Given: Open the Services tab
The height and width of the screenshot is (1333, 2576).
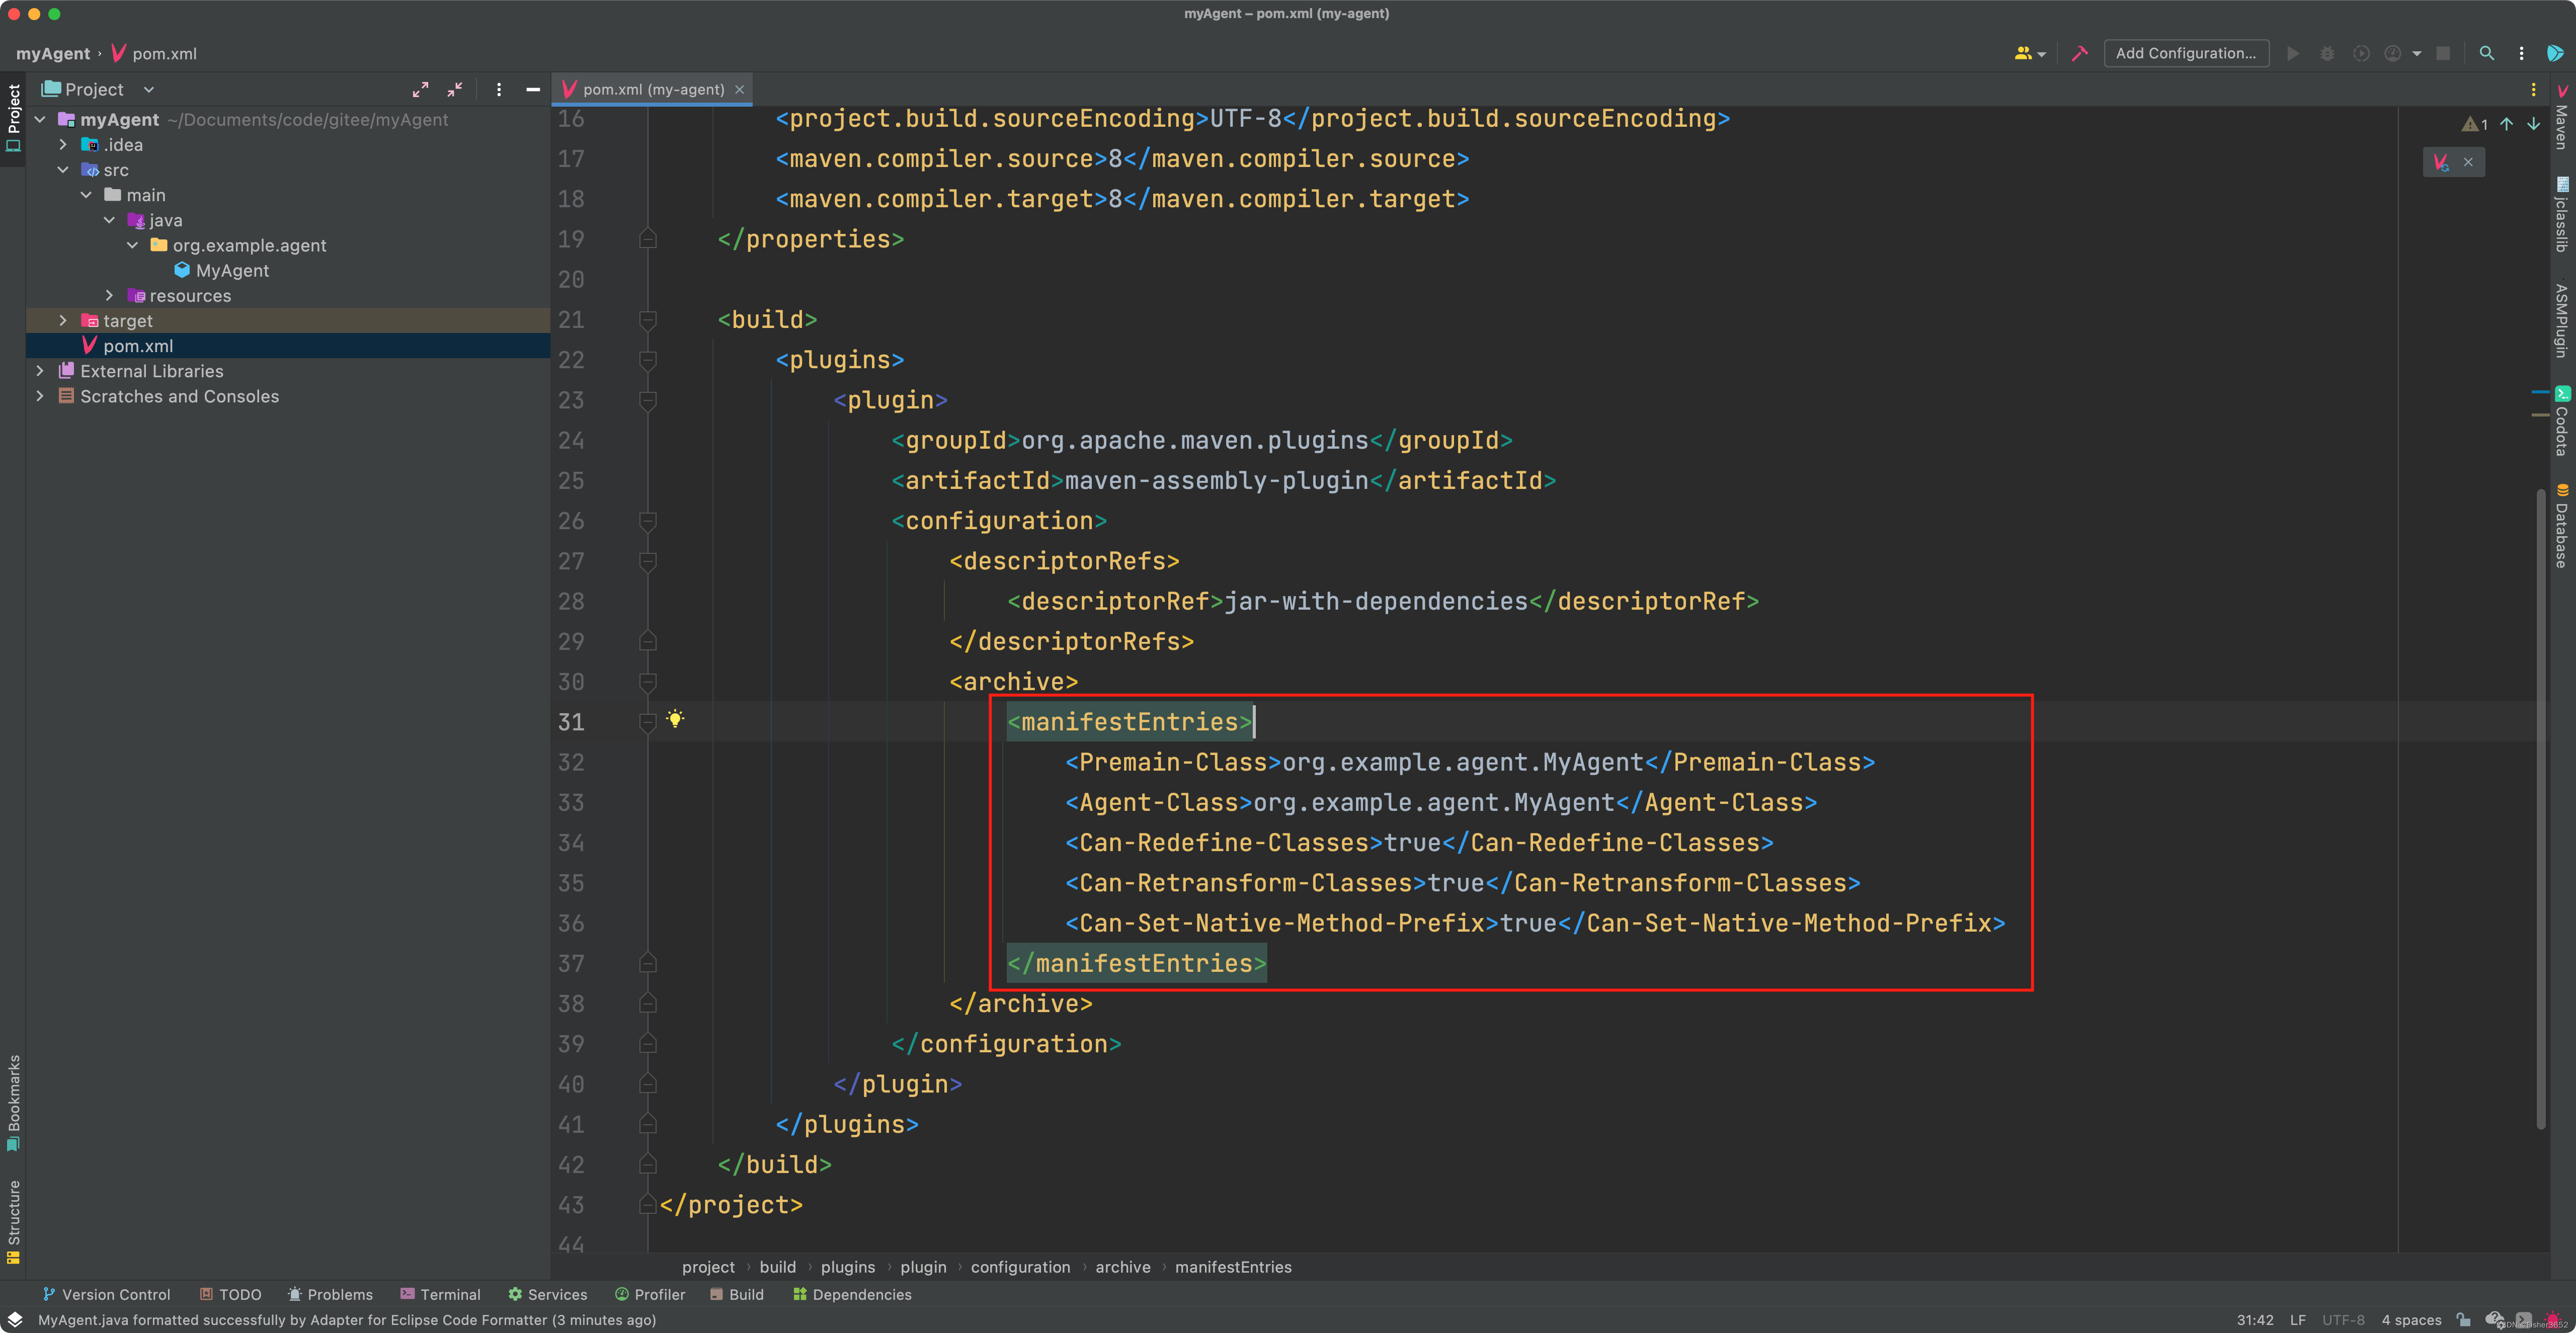Looking at the screenshot, I should (x=547, y=1294).
